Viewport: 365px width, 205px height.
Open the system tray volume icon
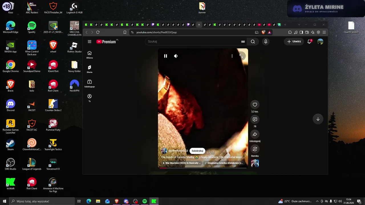point(340,201)
